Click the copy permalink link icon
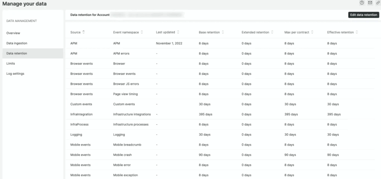 tap(378, 3)
